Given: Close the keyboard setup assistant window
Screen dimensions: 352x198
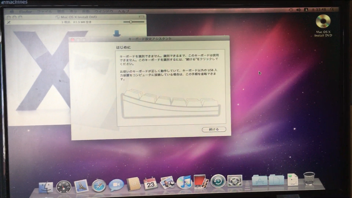Looking at the screenshot, I should pos(73,40).
